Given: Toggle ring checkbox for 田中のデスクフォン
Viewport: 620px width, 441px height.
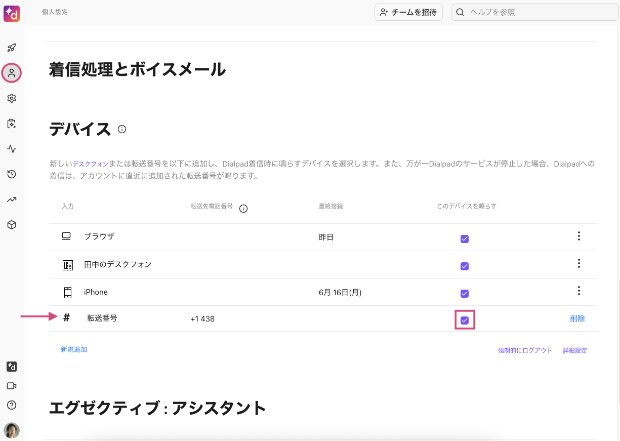Looking at the screenshot, I should click(465, 266).
